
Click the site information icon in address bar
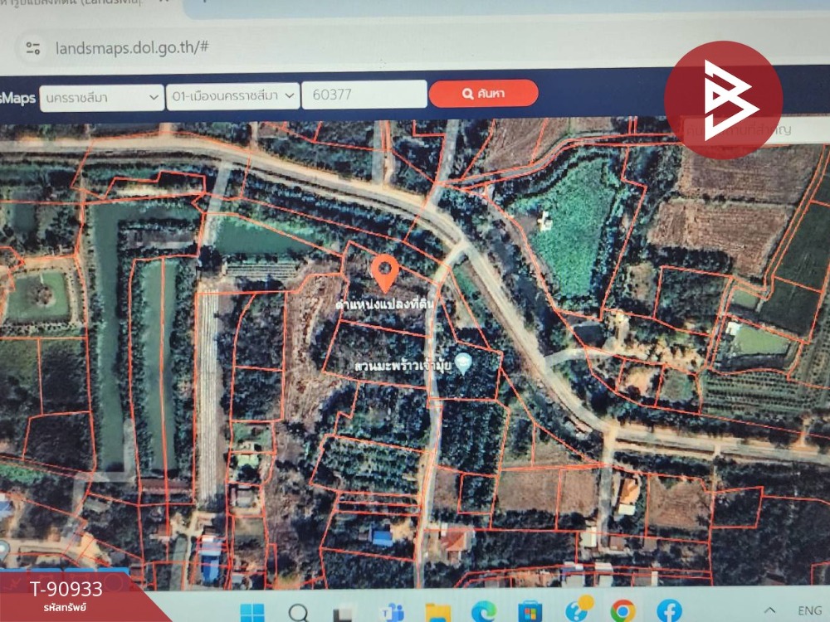(x=33, y=49)
